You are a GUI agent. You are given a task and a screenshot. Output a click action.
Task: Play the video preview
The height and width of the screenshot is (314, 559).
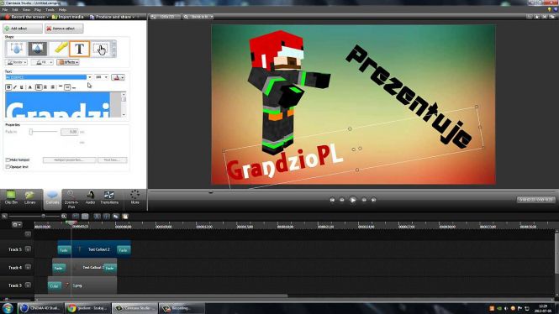tap(352, 200)
